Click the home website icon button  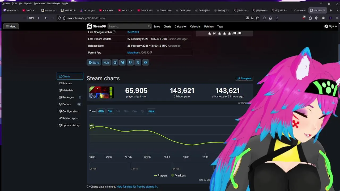coord(115,63)
